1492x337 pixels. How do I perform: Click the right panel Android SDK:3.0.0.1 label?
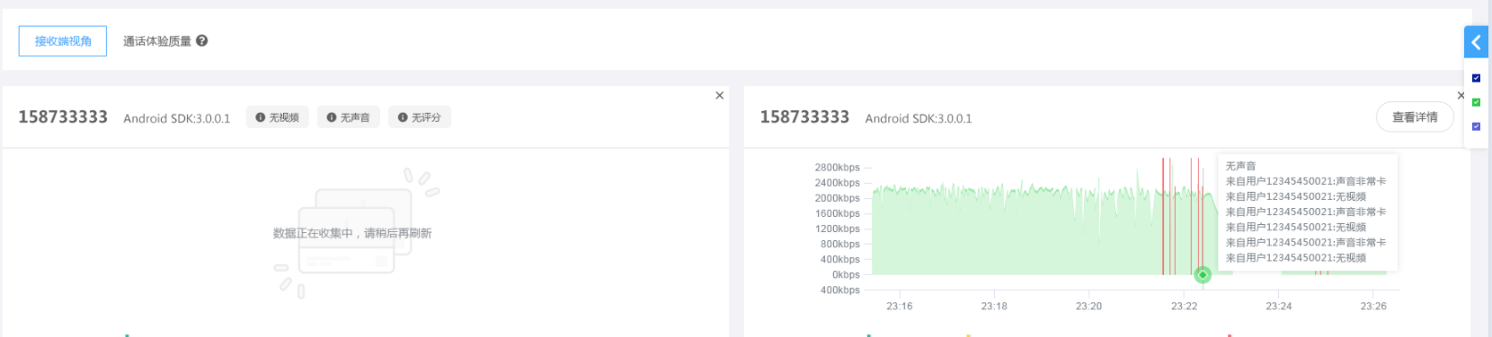[919, 118]
